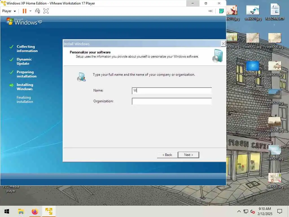Image resolution: width=289 pixels, height=217 pixels.
Task: Pause the virtual machine with the pause icon
Action: [x=24, y=11]
